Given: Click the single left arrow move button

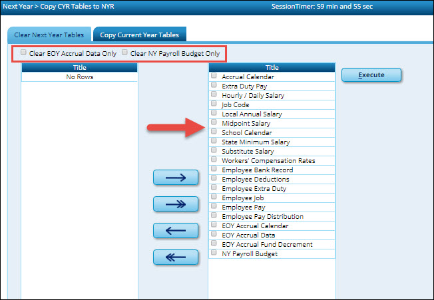Looking at the screenshot, I should pos(176,230).
